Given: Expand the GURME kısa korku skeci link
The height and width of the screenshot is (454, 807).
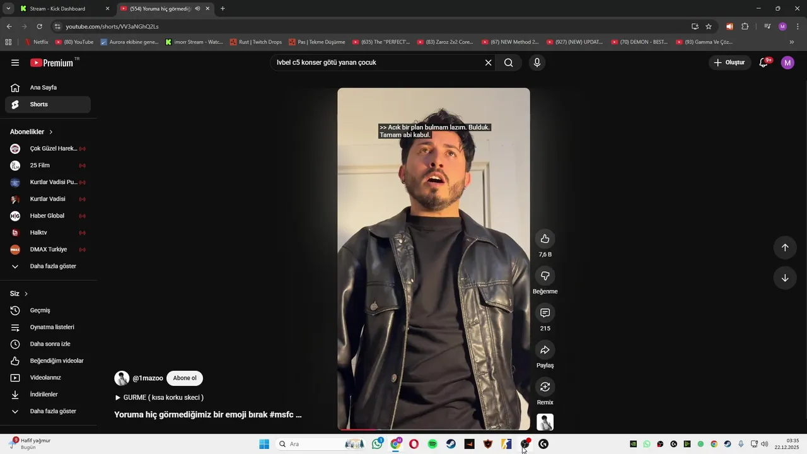Looking at the screenshot, I should click(x=159, y=398).
